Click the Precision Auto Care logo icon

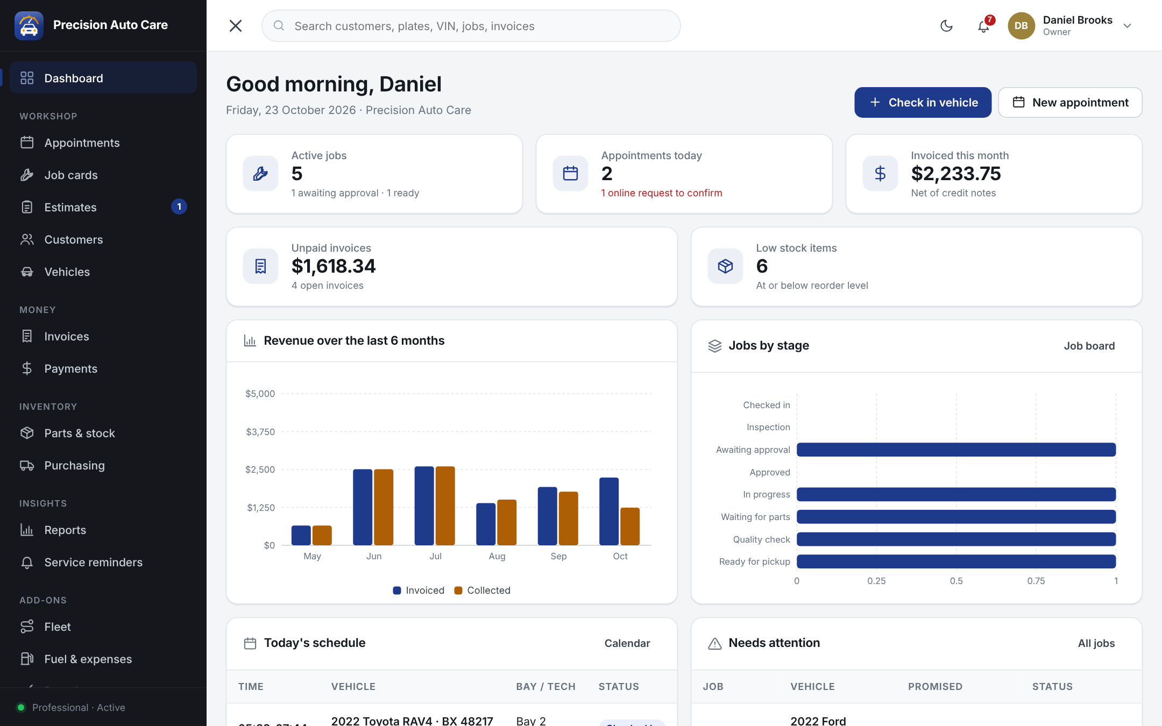(29, 25)
